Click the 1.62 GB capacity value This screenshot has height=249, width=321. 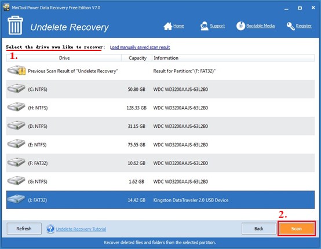click(x=137, y=181)
